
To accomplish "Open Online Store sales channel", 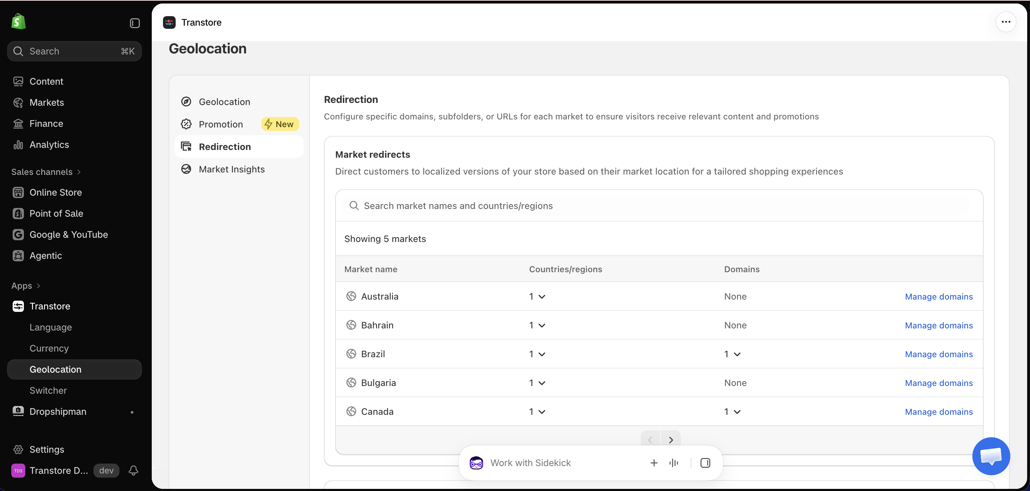I will click(56, 192).
